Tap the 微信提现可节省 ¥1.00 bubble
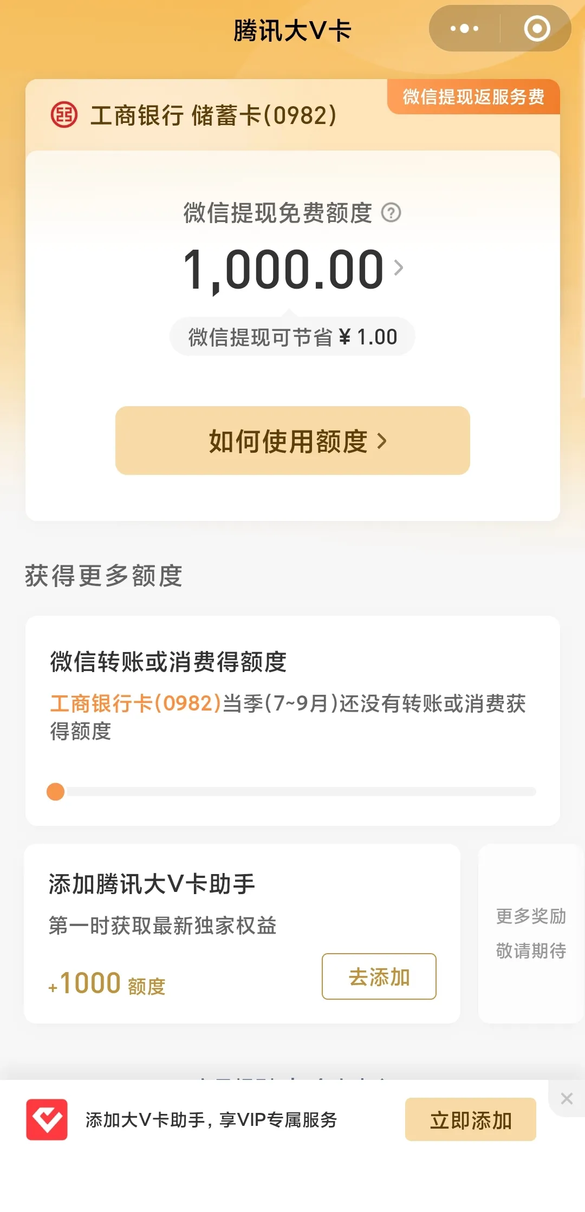The width and height of the screenshot is (585, 1212). tap(292, 337)
